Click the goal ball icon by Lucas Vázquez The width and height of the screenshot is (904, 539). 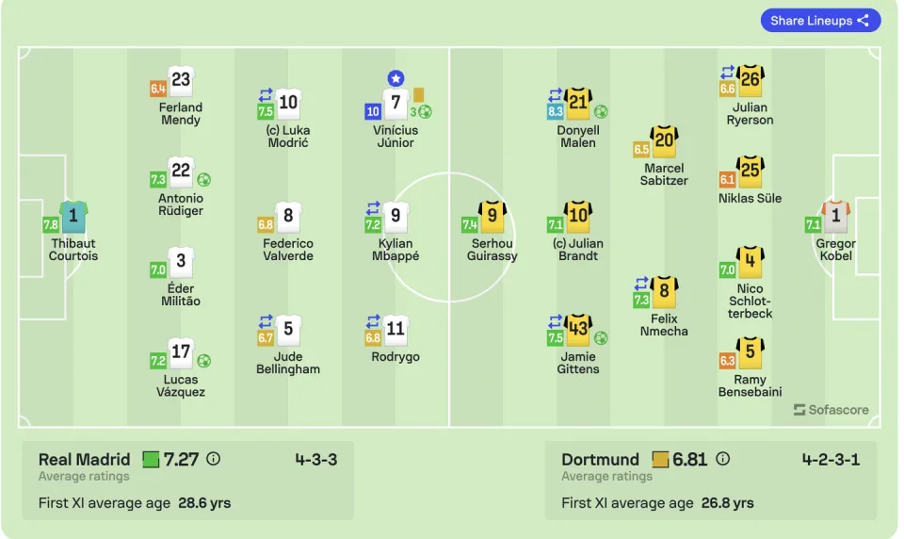[x=203, y=361]
